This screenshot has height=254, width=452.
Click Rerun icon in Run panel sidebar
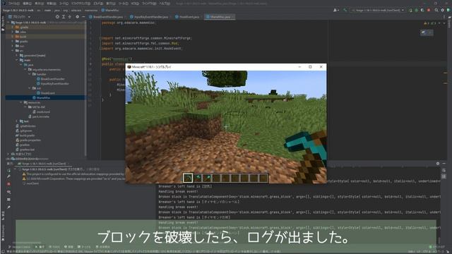(x=8, y=170)
